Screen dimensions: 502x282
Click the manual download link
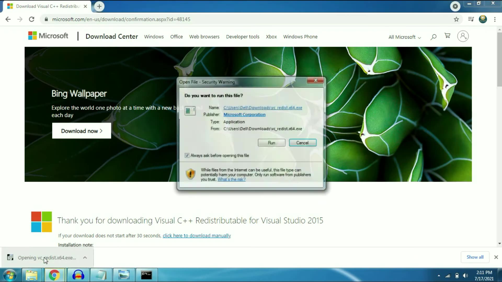197,236
